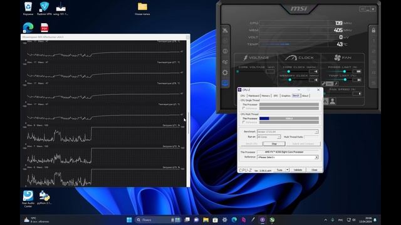Click the Multi Thread Ratio field
Image resolution: width=401 pixels, height=225 pixels.
[311, 137]
